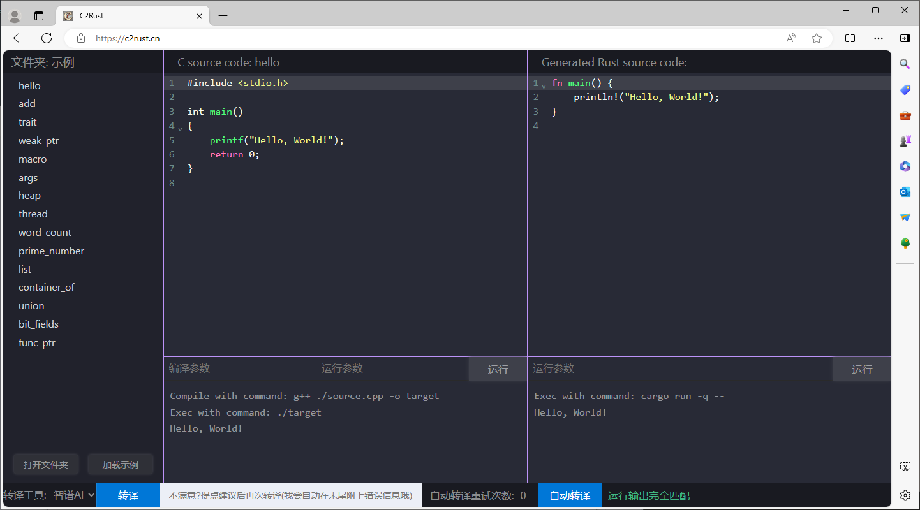
Task: Open browser profile avatar
Action: tap(15, 16)
